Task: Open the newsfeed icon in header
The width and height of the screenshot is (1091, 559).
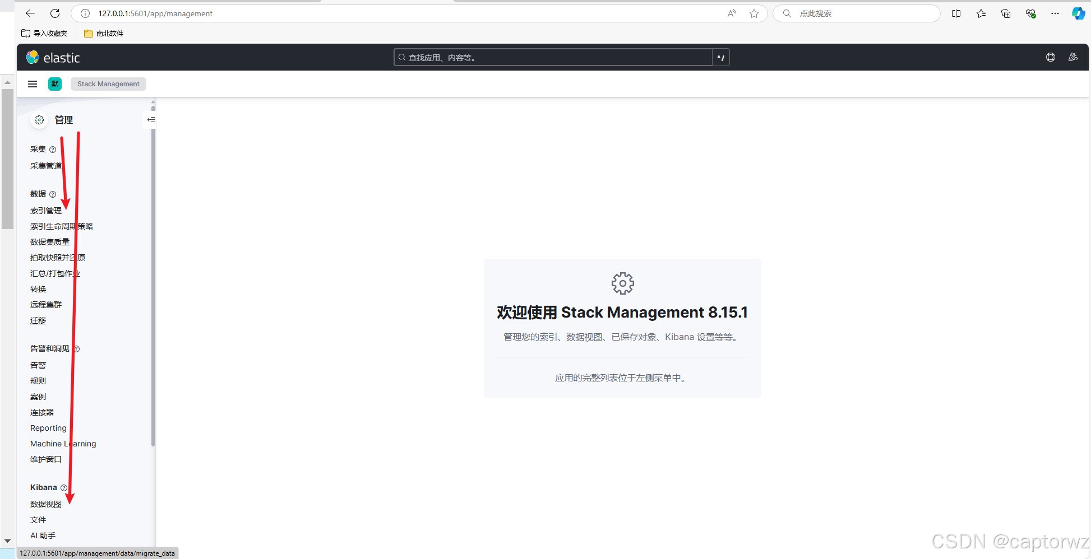Action: pyautogui.click(x=1073, y=57)
